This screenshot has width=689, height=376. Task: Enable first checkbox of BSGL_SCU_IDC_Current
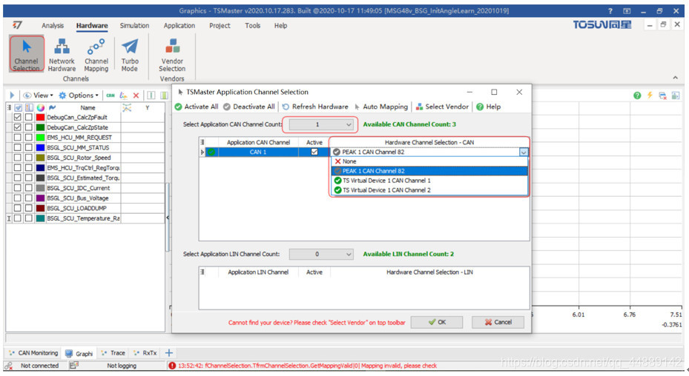coord(18,188)
